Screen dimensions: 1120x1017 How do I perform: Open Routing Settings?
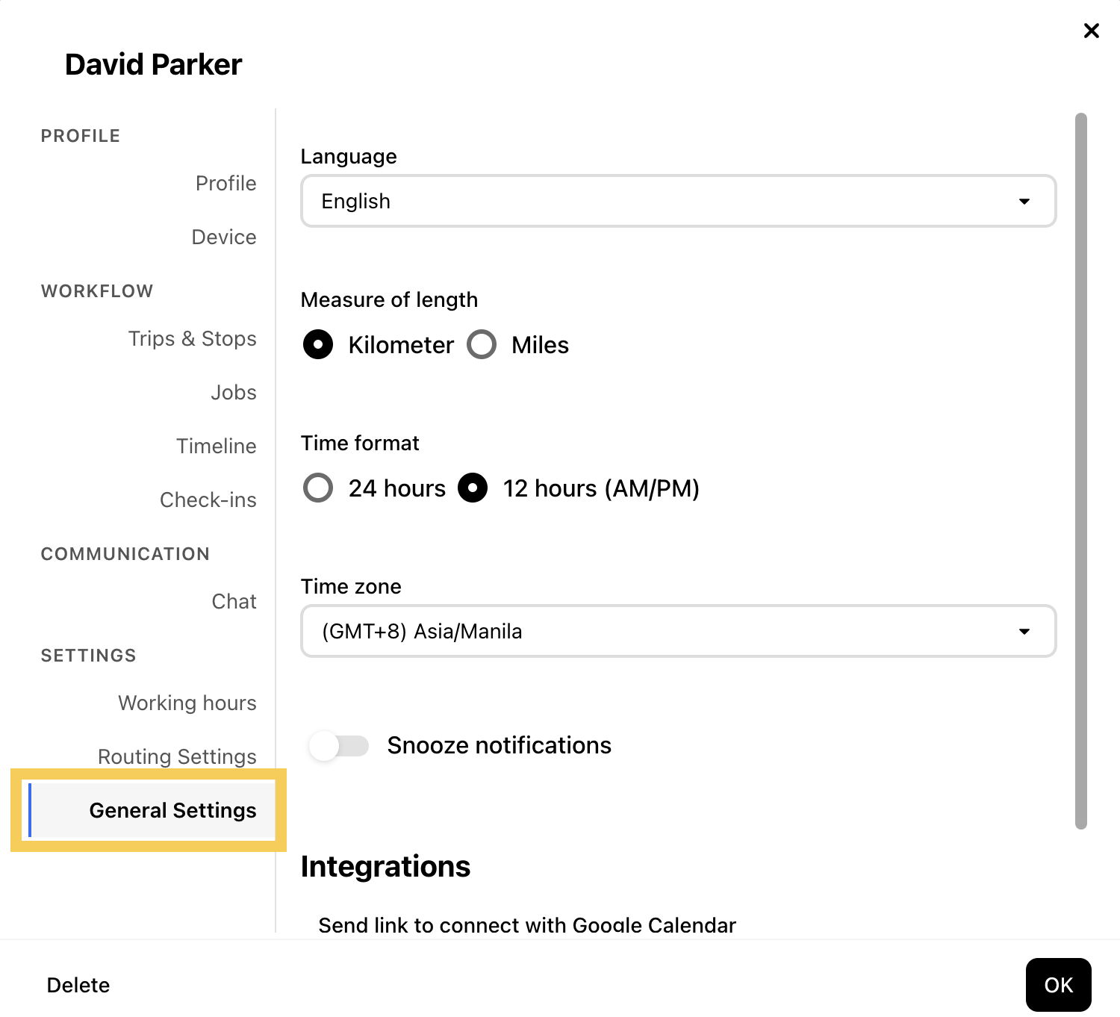click(x=177, y=756)
